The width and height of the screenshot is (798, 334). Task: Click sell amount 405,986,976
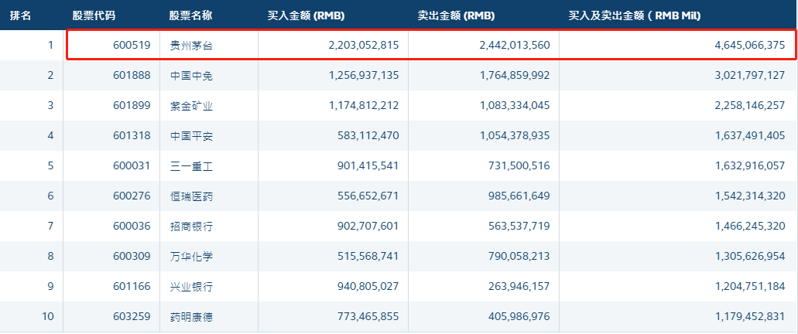click(519, 317)
